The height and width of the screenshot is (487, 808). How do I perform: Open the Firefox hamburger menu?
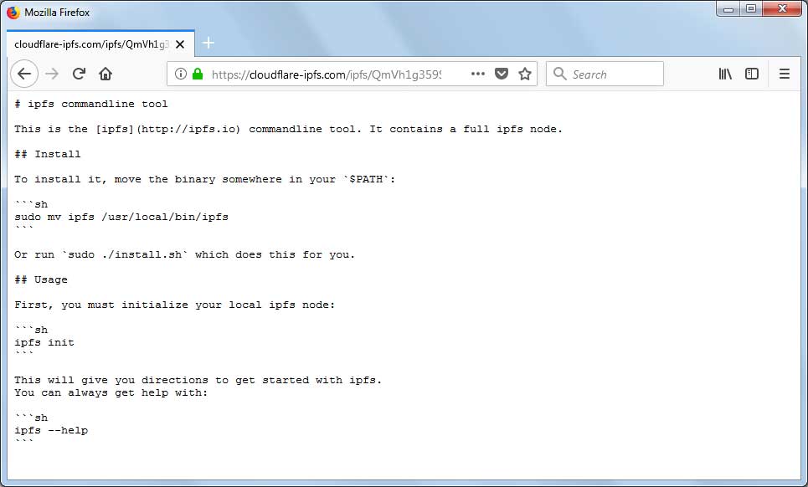click(785, 74)
